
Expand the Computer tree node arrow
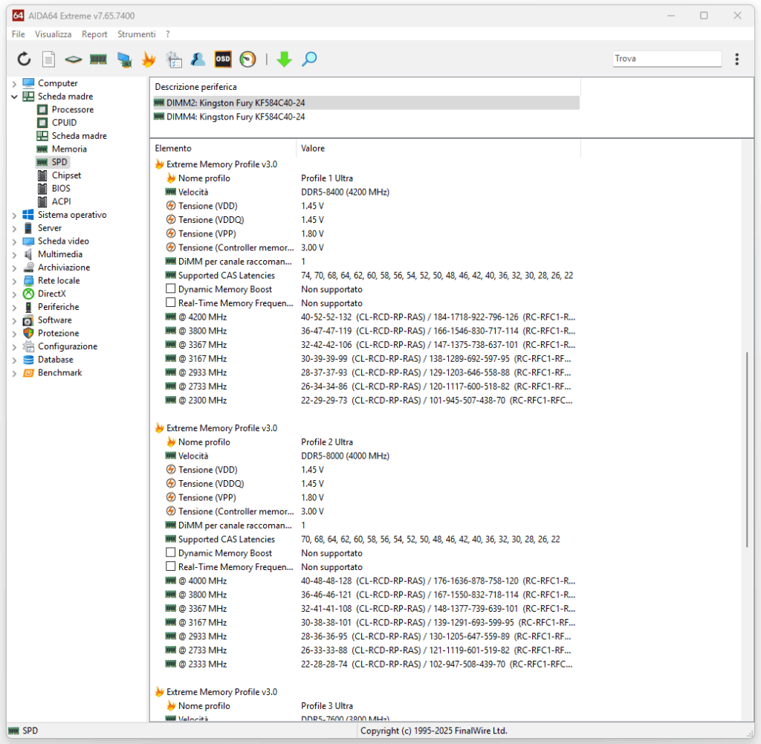click(14, 83)
